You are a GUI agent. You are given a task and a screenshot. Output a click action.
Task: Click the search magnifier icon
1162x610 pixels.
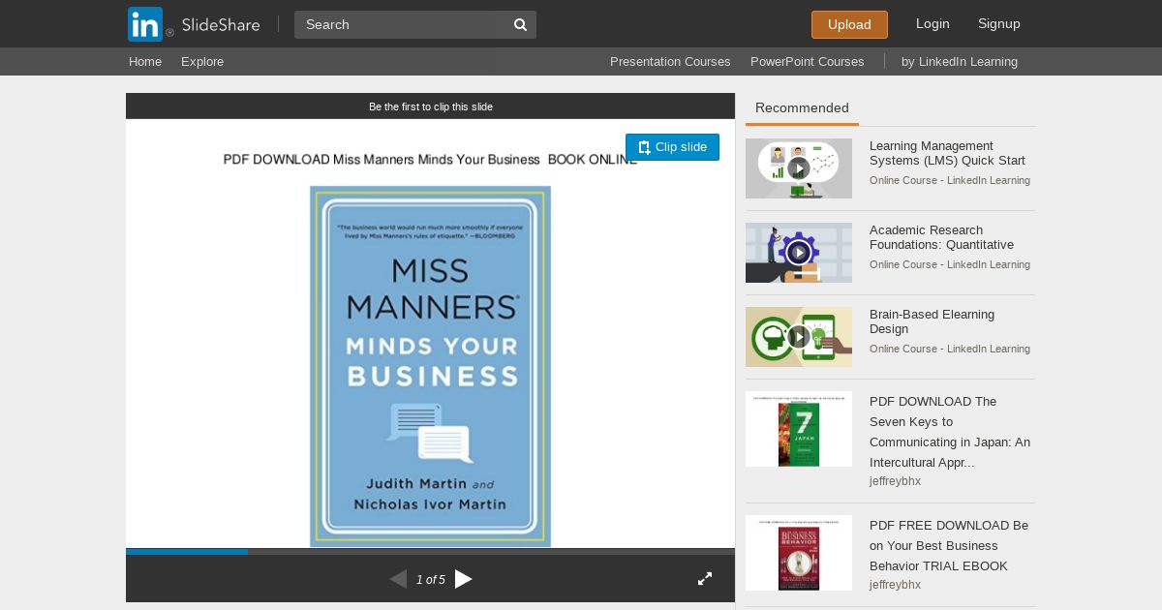pyautogui.click(x=520, y=24)
